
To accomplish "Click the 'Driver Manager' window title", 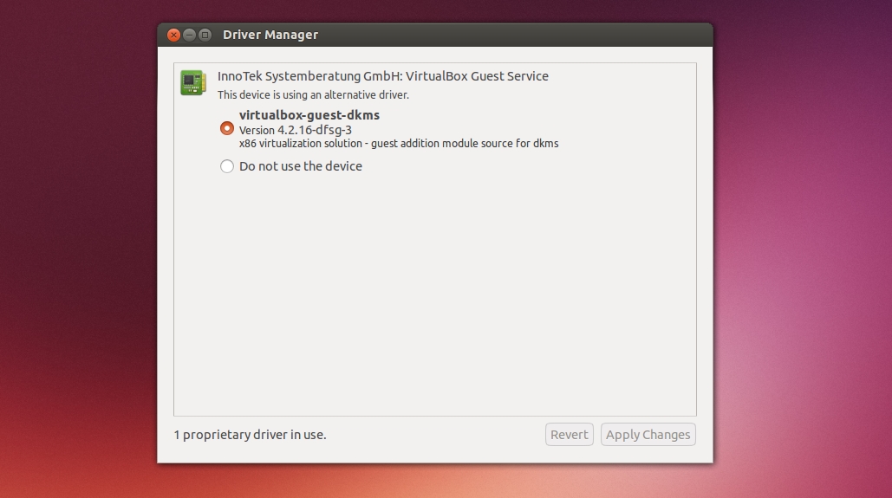I will 270,35.
